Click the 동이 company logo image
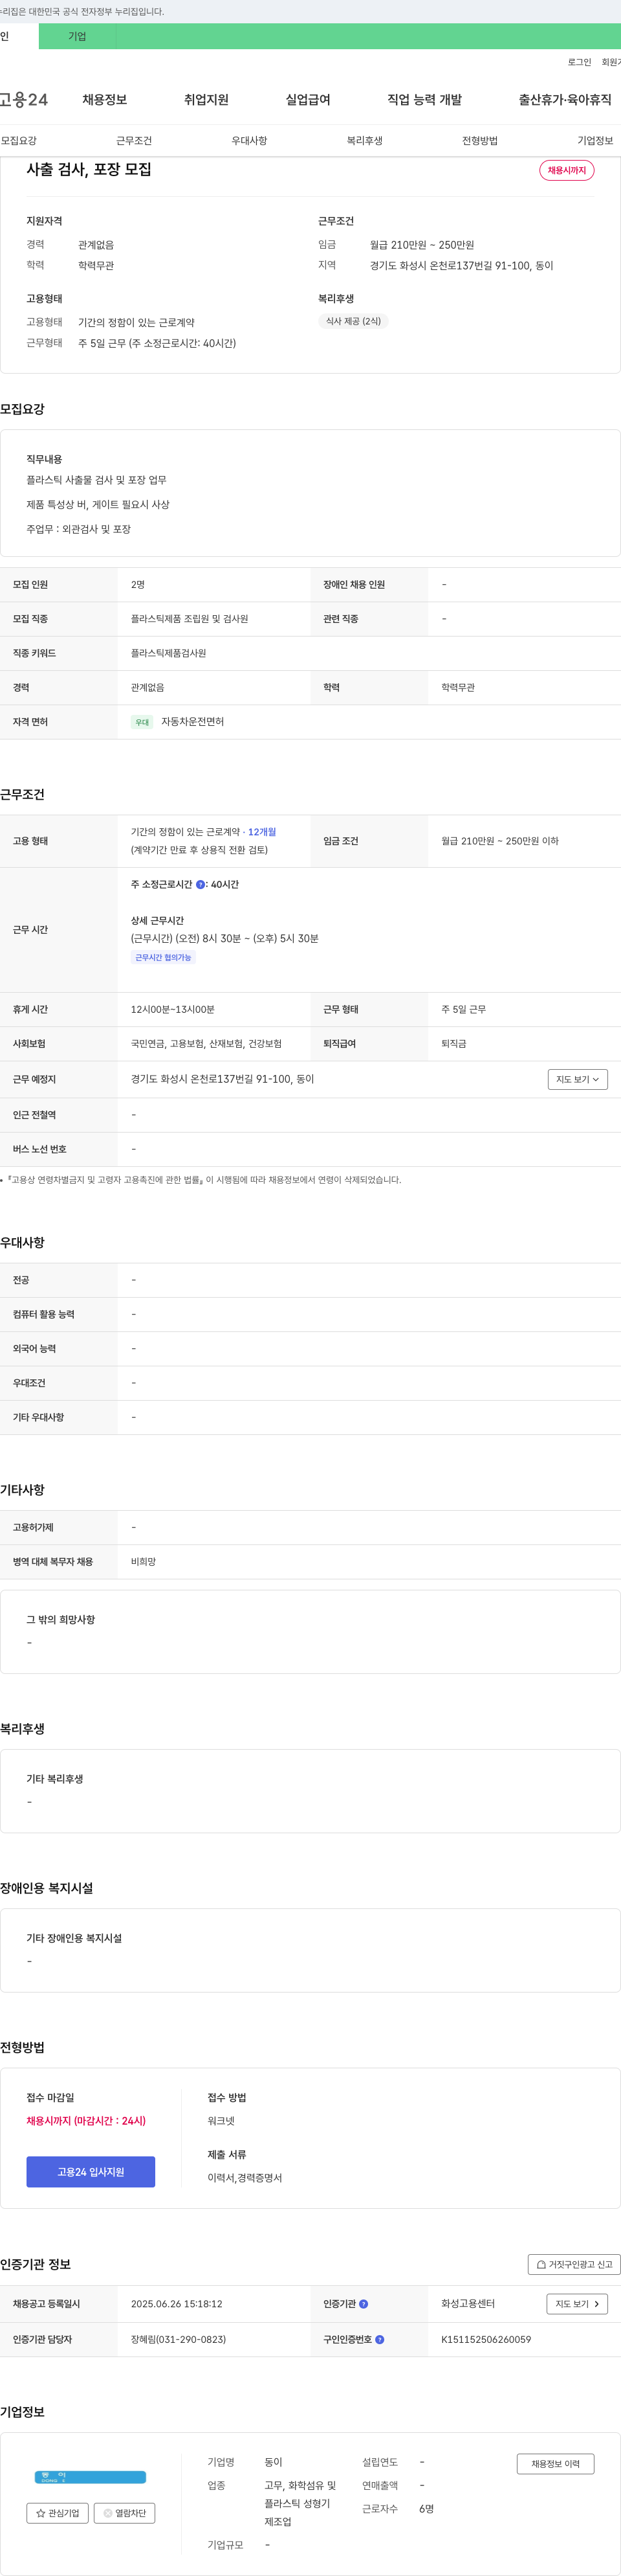 pos(90,2476)
